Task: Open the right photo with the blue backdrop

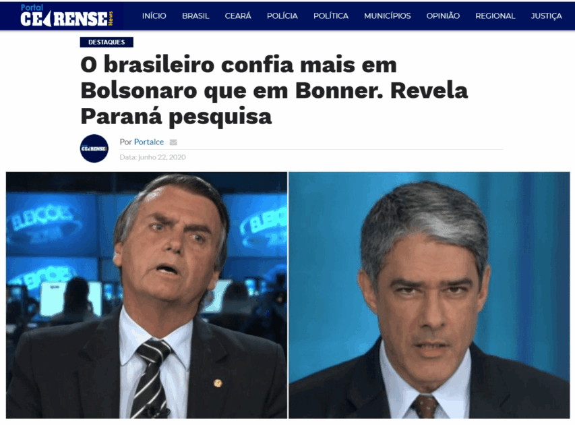Action: click(429, 295)
